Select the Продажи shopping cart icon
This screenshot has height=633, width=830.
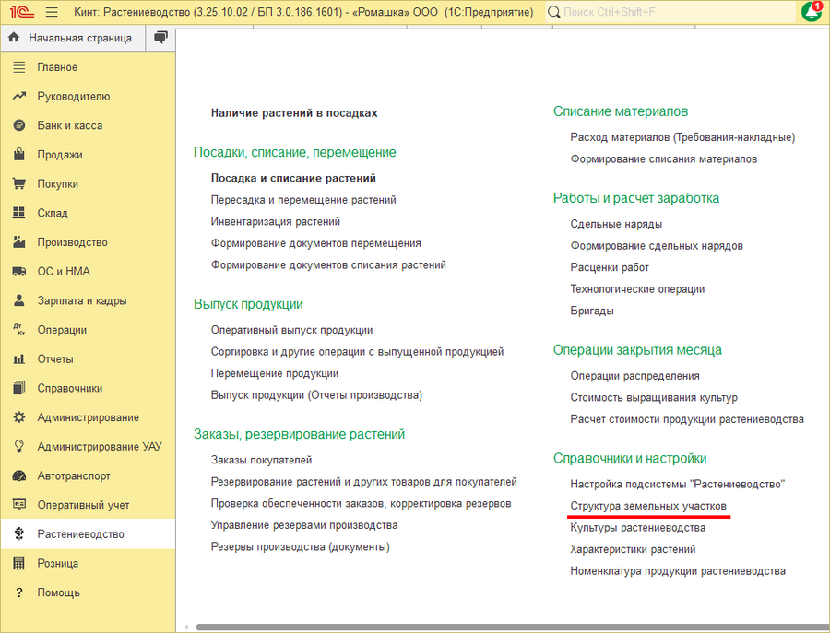pyautogui.click(x=19, y=154)
